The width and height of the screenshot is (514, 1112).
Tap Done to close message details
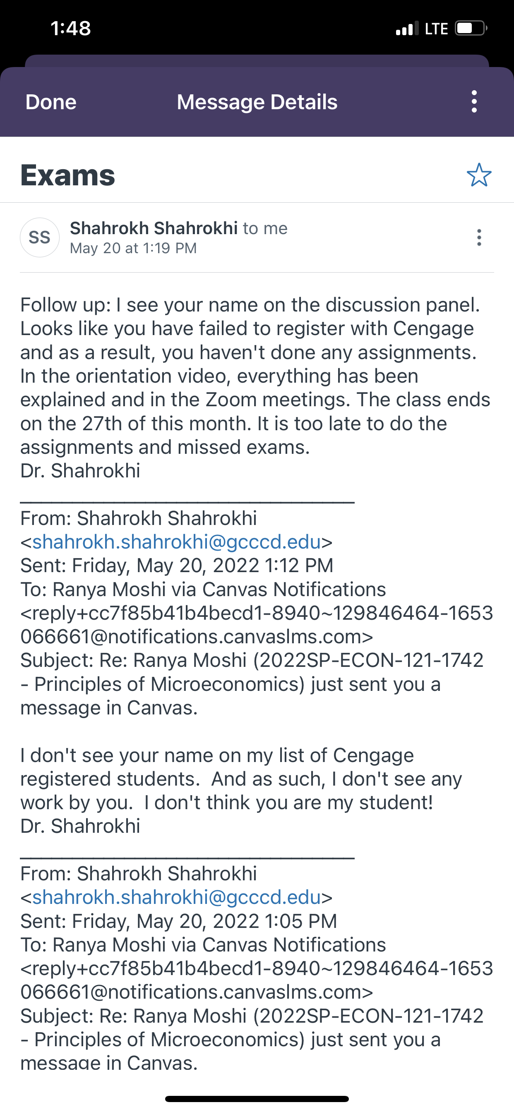click(x=50, y=102)
